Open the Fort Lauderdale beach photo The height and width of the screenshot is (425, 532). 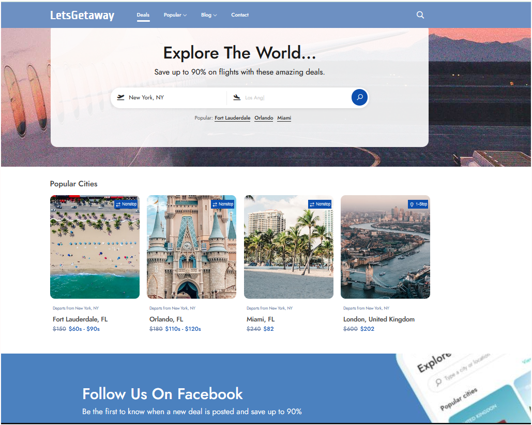pos(95,247)
